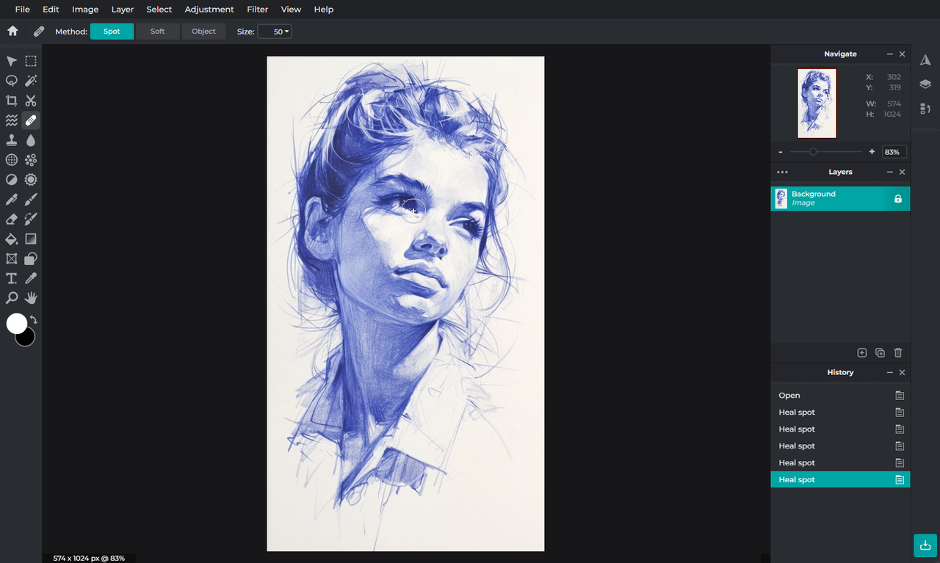Switch healing method to Soft

point(157,31)
